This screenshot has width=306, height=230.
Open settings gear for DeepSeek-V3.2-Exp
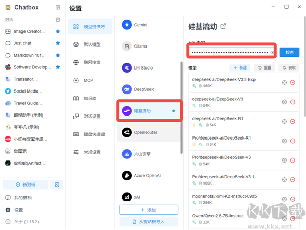click(285, 82)
